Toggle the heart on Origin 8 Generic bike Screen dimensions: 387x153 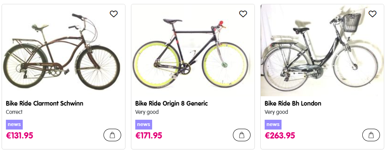[243, 14]
